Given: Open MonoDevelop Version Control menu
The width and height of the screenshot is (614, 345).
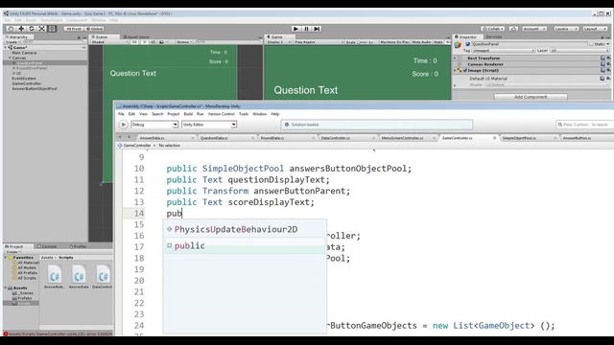Looking at the screenshot, I should click(221, 114).
